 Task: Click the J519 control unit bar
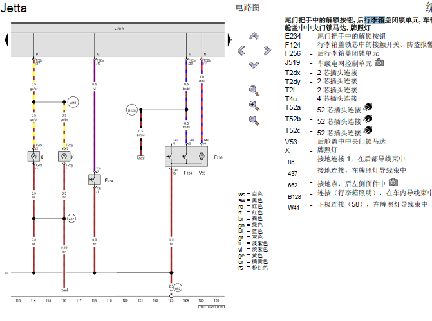[x=118, y=28]
